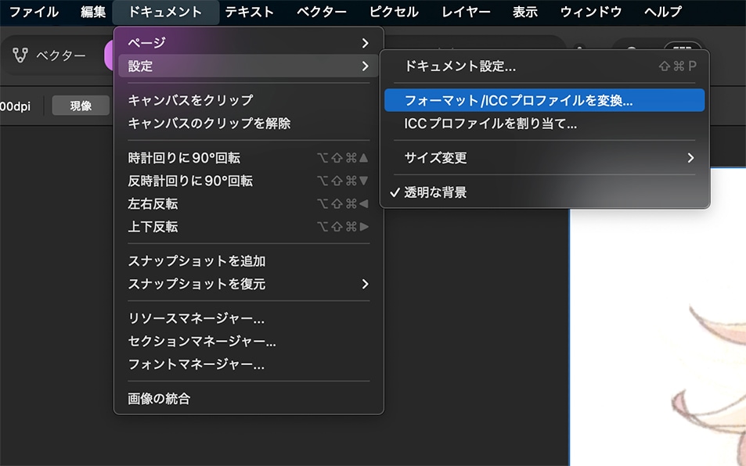This screenshot has height=466, width=746.
Task: Open the ピクセル menu
Action: 394,12
